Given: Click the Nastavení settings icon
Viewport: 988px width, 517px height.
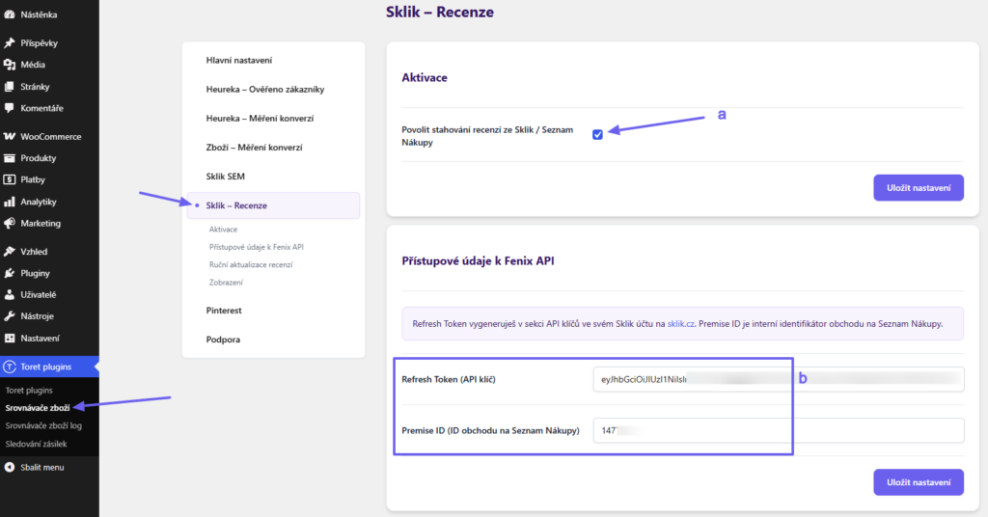Looking at the screenshot, I should tap(10, 339).
